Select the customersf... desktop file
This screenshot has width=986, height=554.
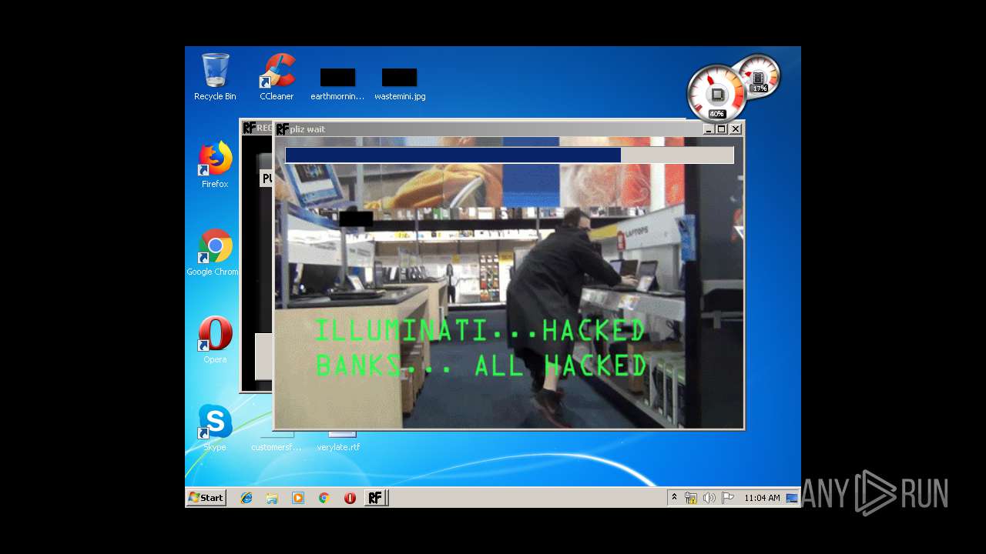[x=276, y=442]
